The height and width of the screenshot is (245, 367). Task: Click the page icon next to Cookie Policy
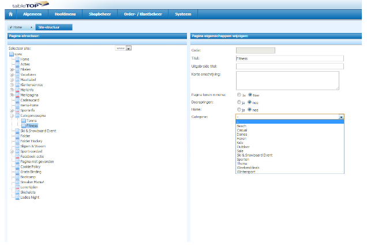[x=17, y=166]
